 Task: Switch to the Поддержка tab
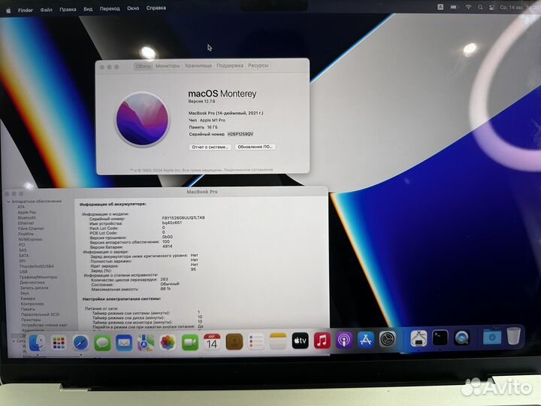coord(230,65)
